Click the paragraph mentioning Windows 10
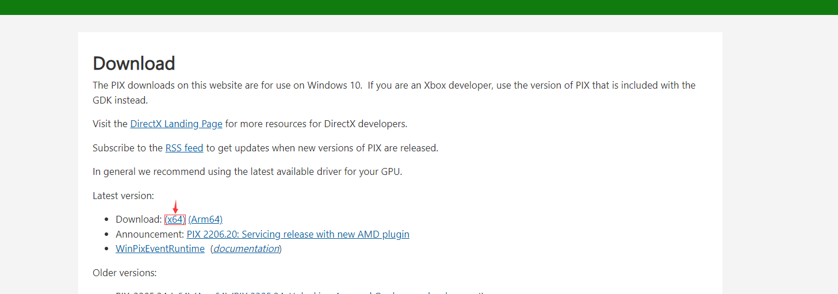This screenshot has width=838, height=294. click(x=393, y=85)
